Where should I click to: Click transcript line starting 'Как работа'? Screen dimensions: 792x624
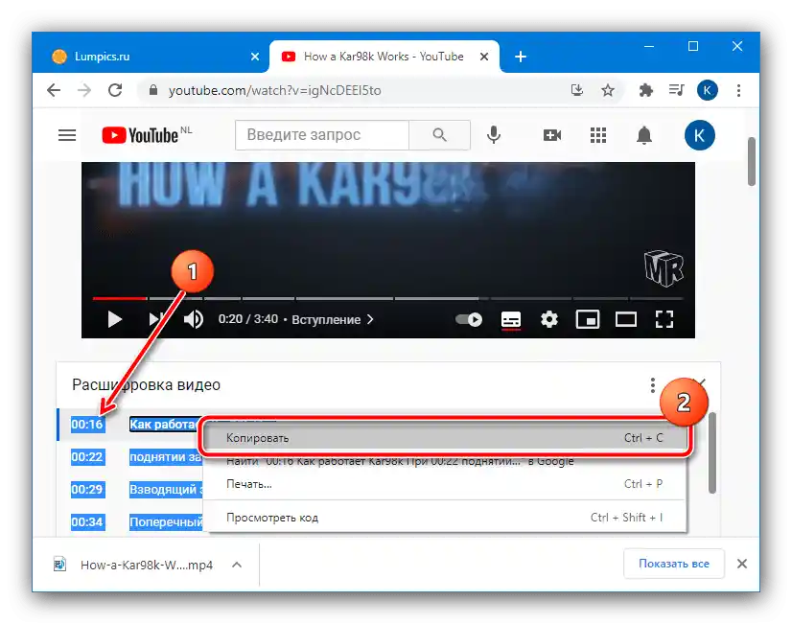coord(165,424)
